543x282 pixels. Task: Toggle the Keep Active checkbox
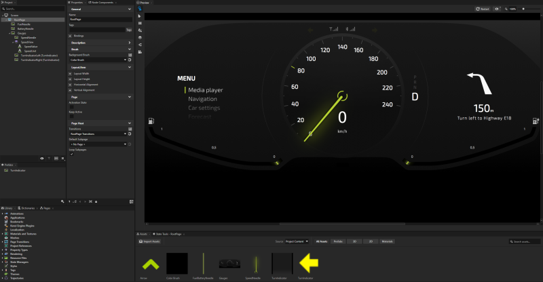click(x=71, y=117)
